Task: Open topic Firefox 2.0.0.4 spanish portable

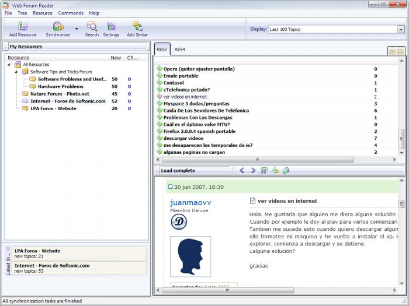Action: [x=200, y=131]
